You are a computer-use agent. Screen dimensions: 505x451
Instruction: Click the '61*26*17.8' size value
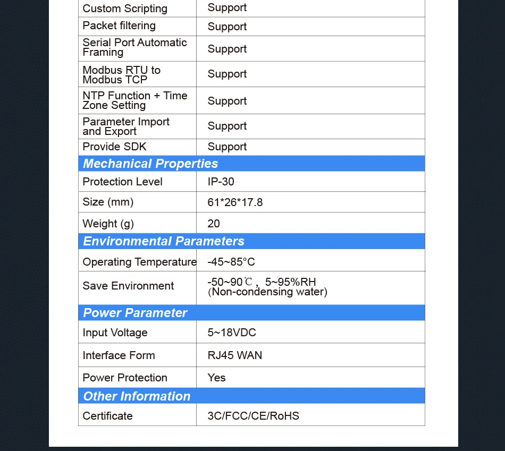235,202
